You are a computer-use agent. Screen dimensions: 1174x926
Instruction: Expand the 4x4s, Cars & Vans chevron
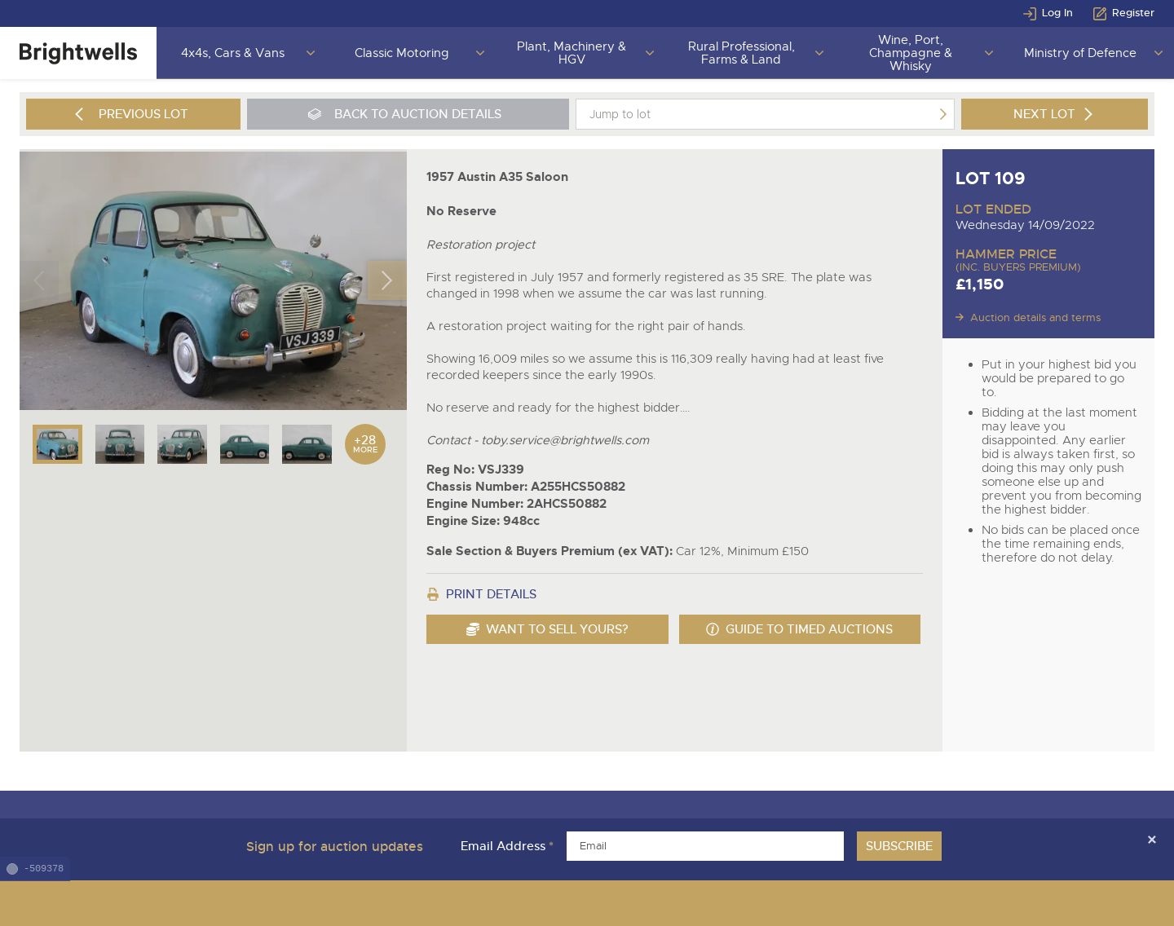click(x=310, y=53)
